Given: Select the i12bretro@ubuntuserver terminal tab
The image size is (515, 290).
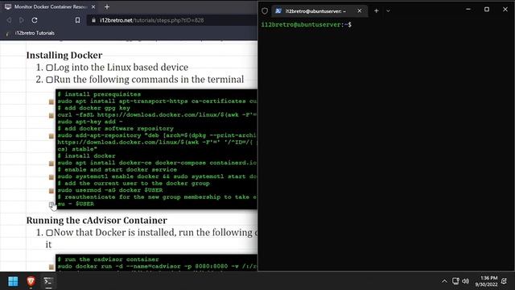Looking at the screenshot, I should point(315,11).
